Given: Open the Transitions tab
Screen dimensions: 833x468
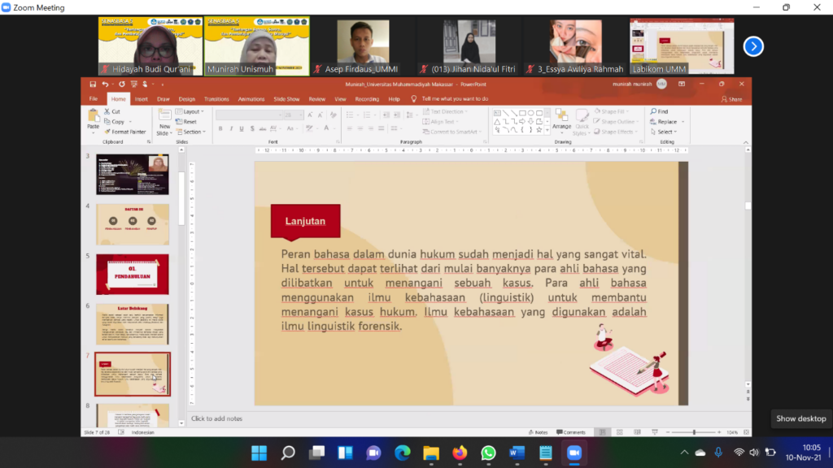Looking at the screenshot, I should (216, 98).
